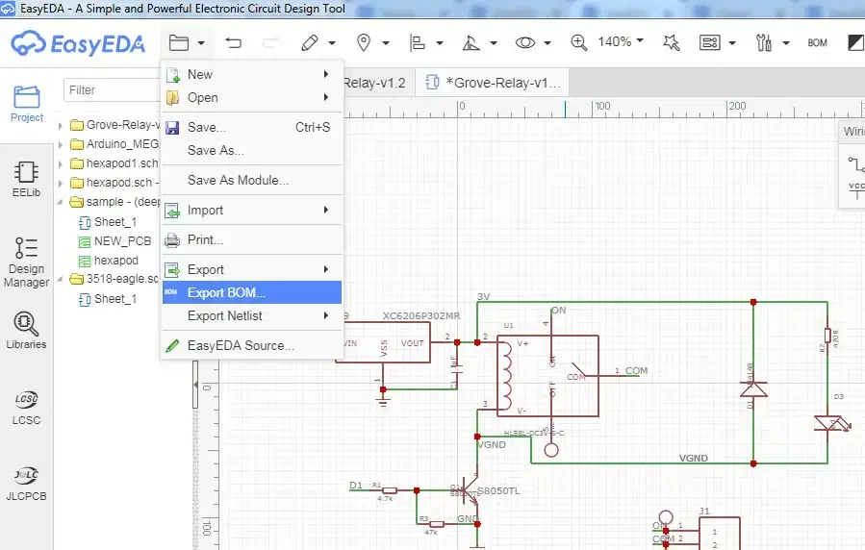Click the black-white theme icon
Screen dimensions: 865x550
coord(855,42)
